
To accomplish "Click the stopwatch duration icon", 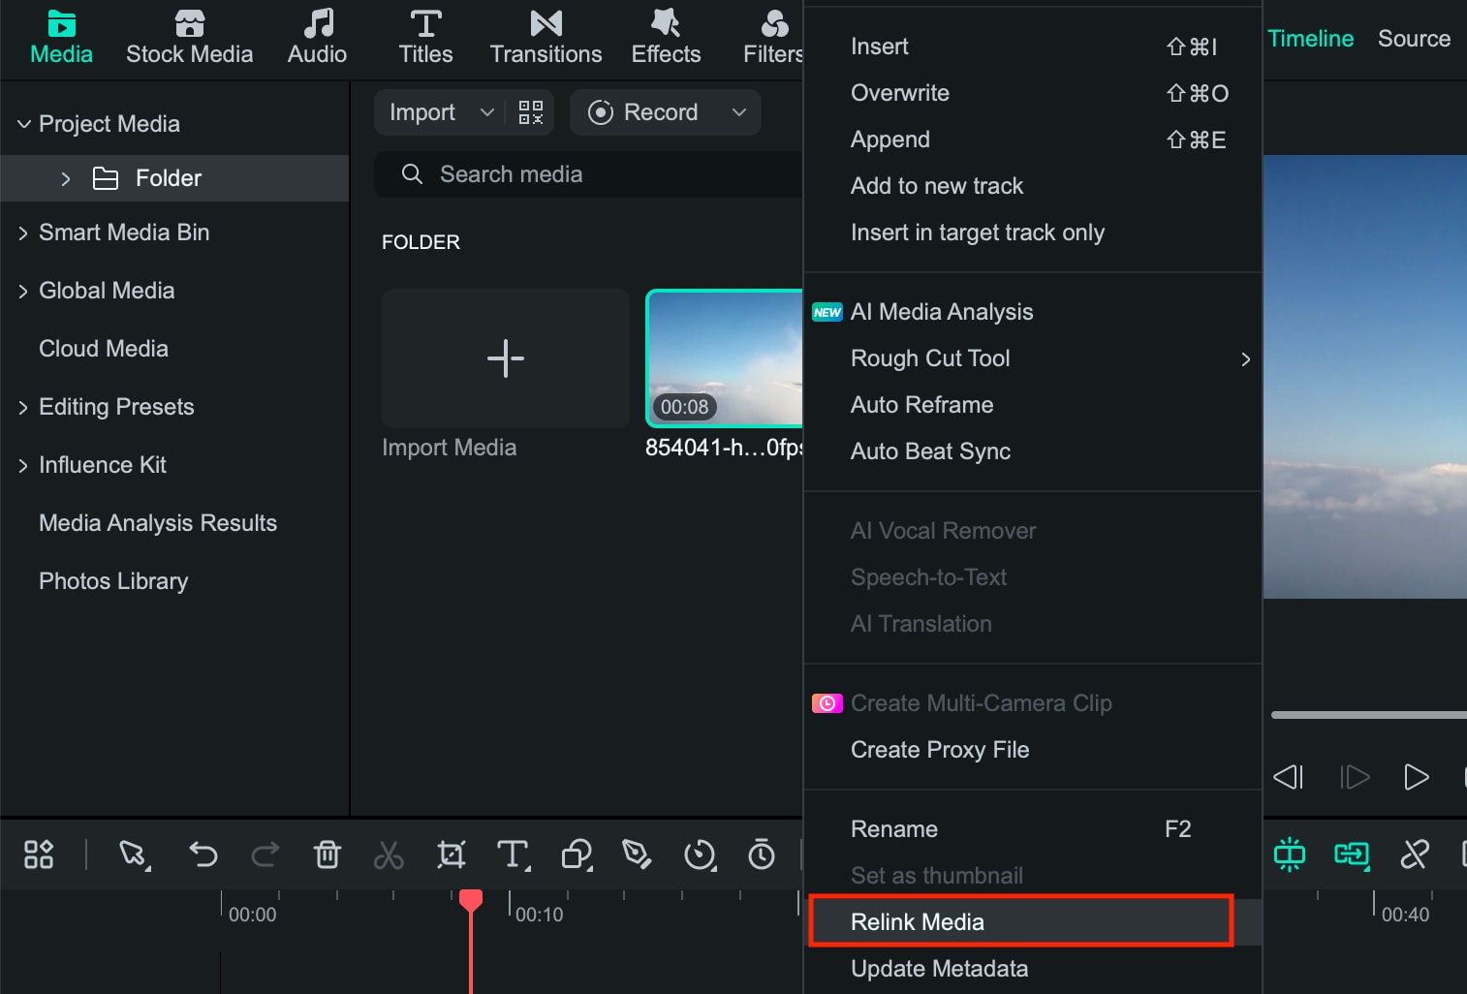I will click(762, 854).
